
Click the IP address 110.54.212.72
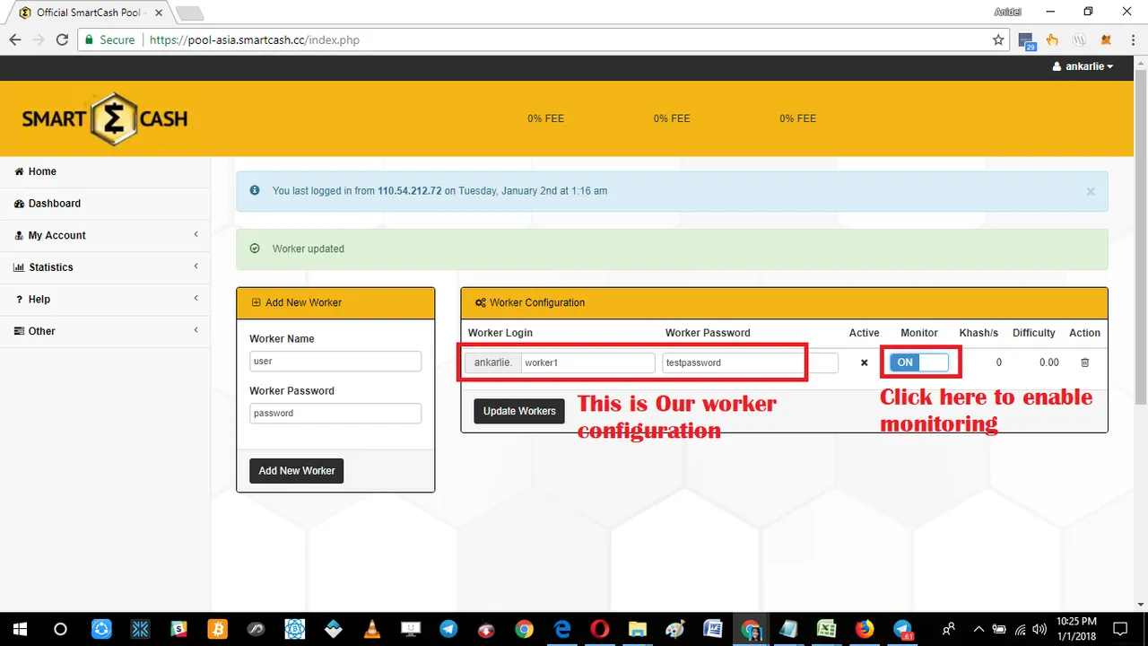[410, 191]
